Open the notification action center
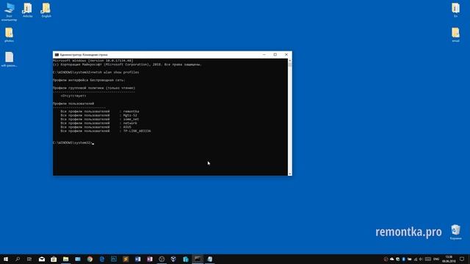Screen dimensions: 470x264 click(x=462, y=259)
